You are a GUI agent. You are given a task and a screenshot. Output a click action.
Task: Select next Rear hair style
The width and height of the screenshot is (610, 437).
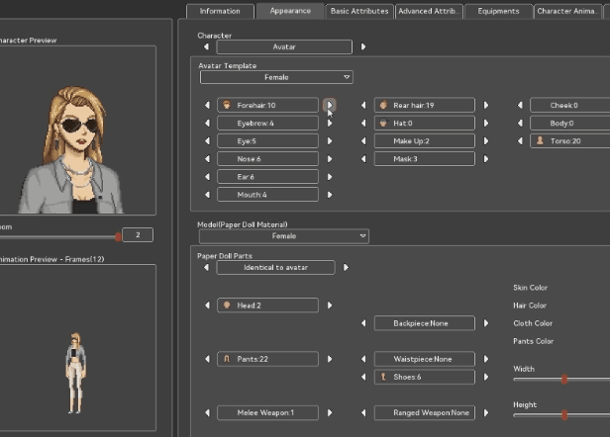(486, 105)
